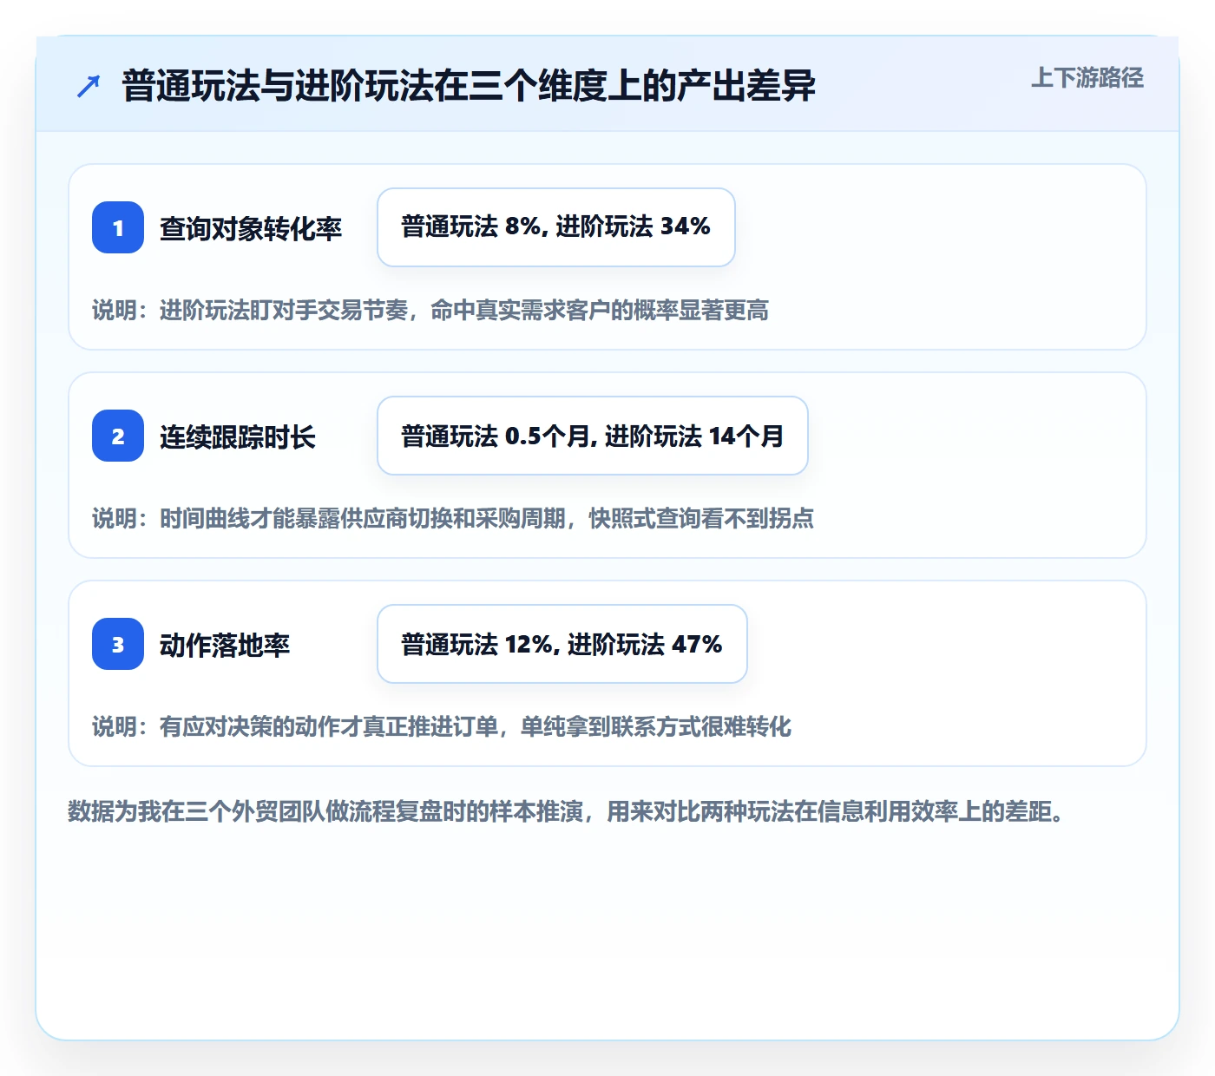Click the blue number 1 badge

[118, 227]
